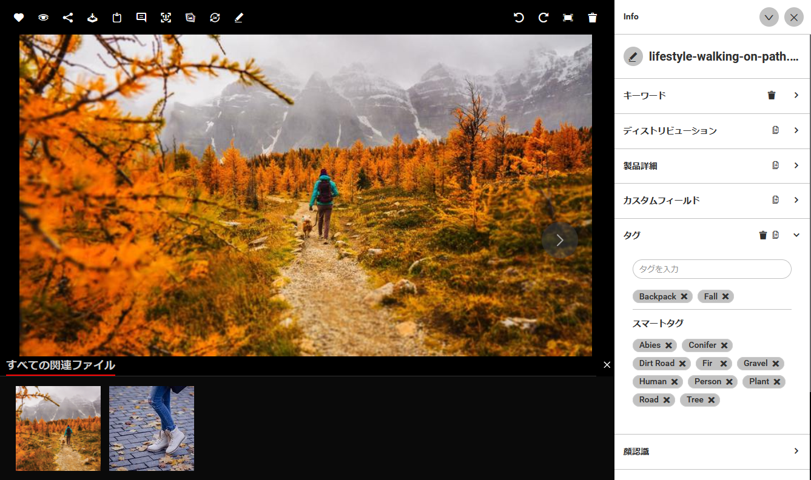The width and height of the screenshot is (811, 480).
Task: Expand the ディストリビューション section
Action: pos(796,130)
